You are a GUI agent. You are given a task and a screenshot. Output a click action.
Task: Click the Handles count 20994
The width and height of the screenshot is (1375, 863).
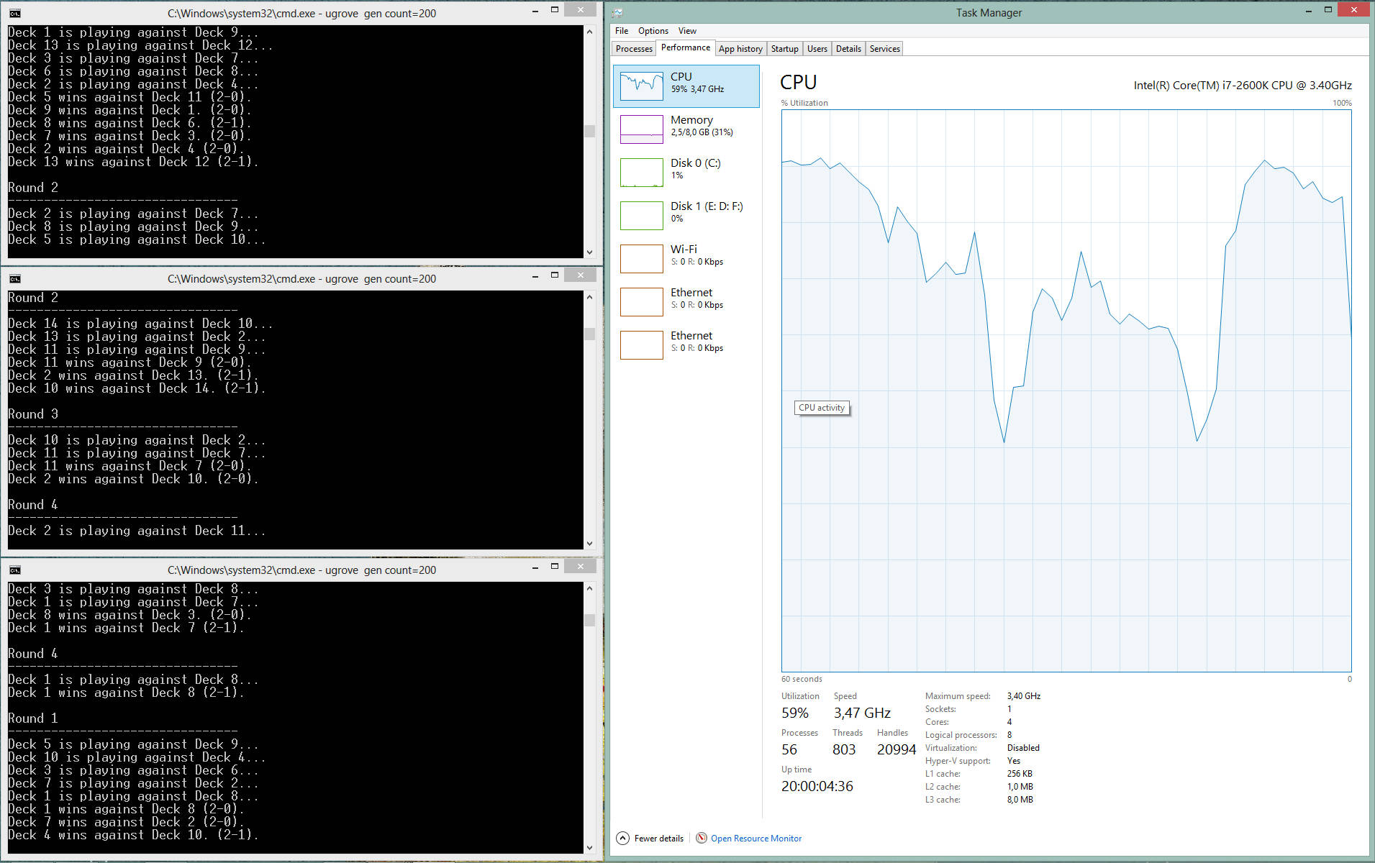tap(897, 749)
